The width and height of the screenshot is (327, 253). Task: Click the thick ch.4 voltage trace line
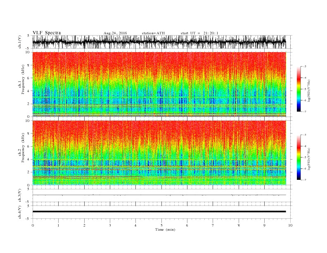point(159,212)
